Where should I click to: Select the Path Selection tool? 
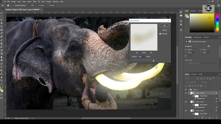point(1,70)
